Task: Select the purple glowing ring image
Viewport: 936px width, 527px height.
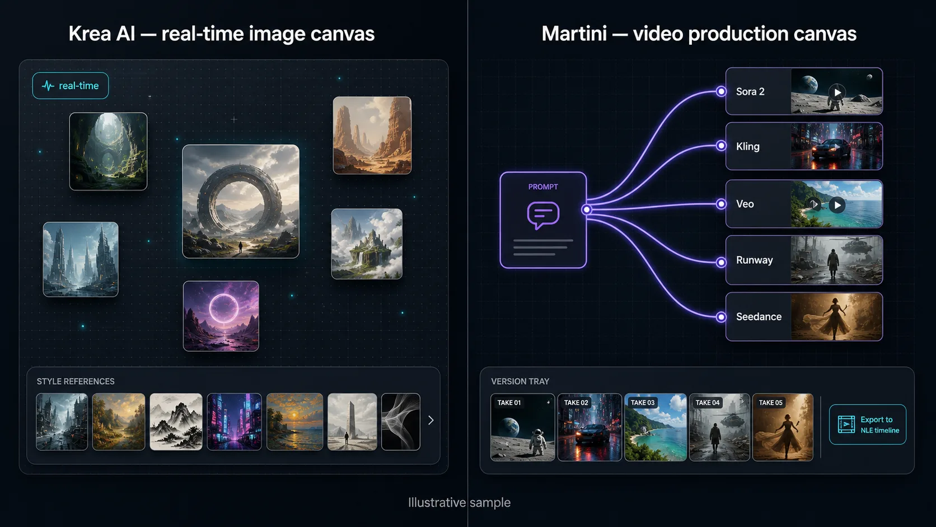Action: [x=221, y=316]
